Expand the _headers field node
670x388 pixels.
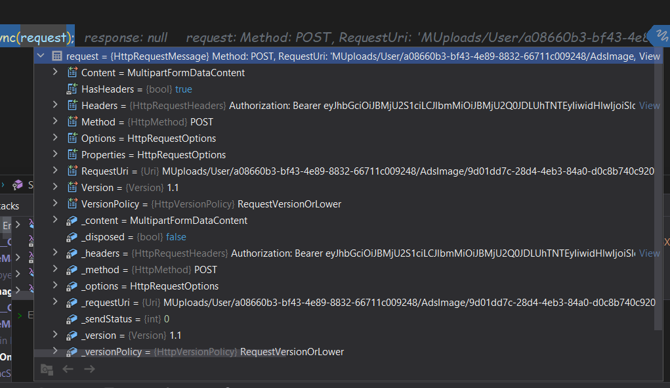pos(55,253)
